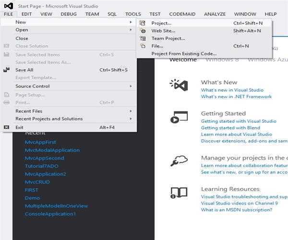The height and width of the screenshot is (240, 288).
Task: Expand the Source Control submenu
Action: pyautogui.click(x=131, y=86)
